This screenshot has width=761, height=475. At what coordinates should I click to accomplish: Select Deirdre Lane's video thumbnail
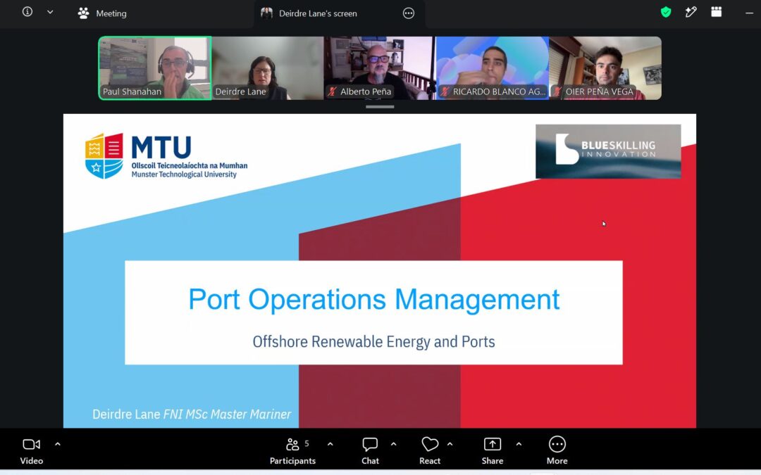tap(268, 68)
